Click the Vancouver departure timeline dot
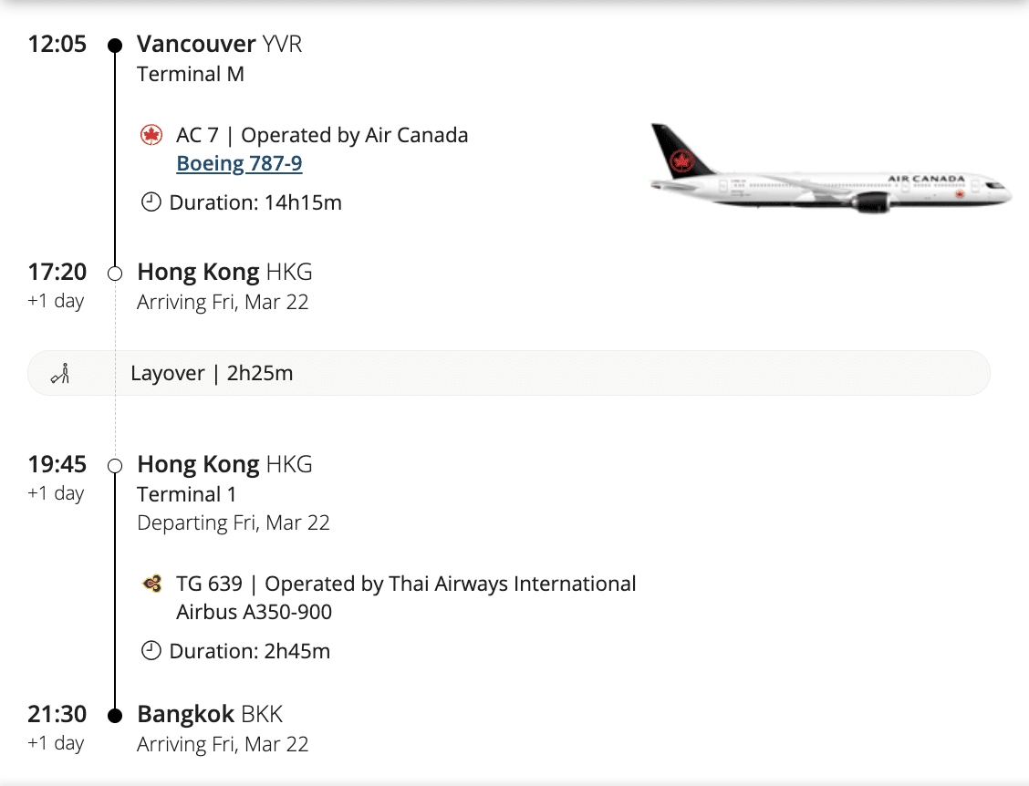 (x=115, y=45)
